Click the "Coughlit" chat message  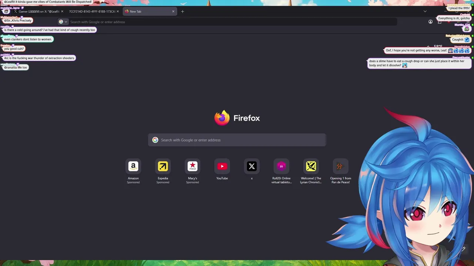click(x=461, y=40)
